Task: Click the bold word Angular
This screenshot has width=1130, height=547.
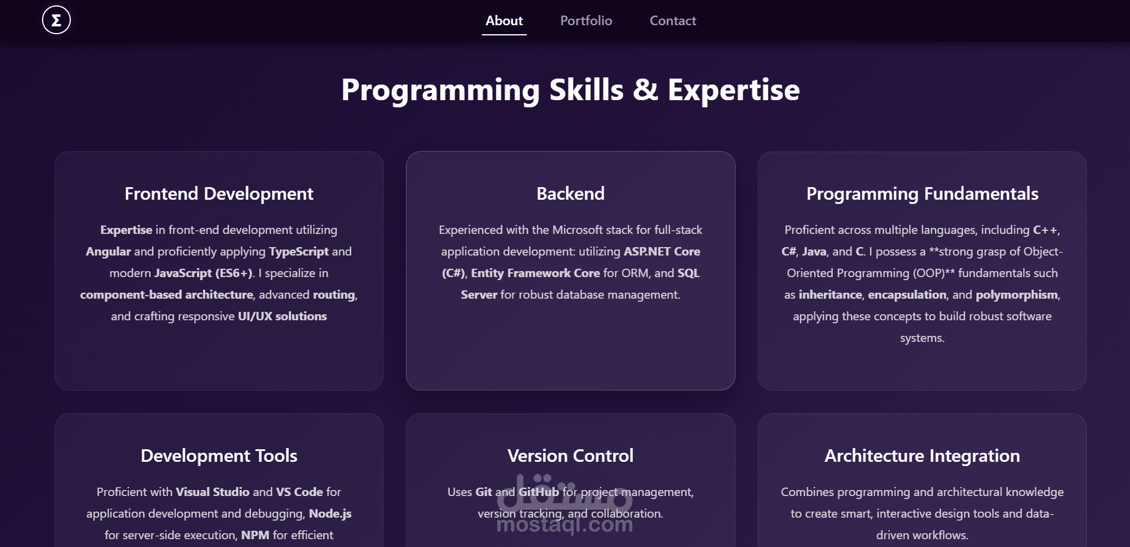Action: [108, 251]
